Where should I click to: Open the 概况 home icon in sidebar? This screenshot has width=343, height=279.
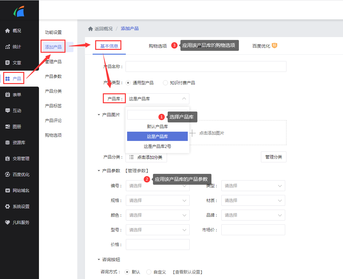tap(7, 31)
